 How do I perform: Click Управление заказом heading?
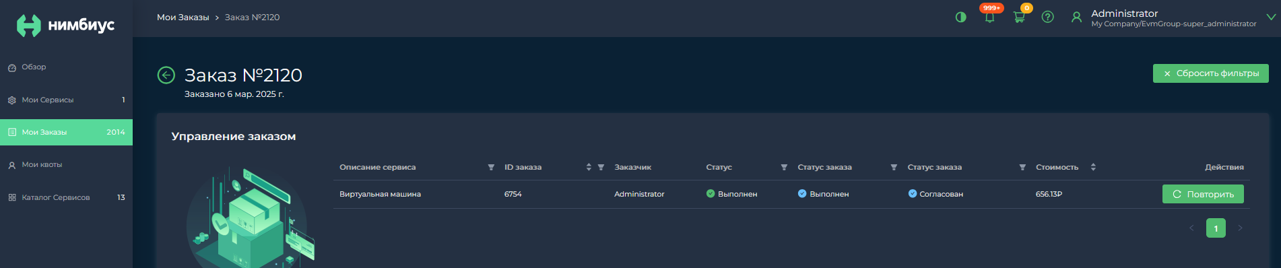click(x=234, y=137)
